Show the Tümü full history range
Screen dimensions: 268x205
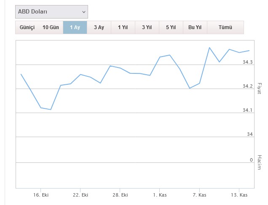coord(225,27)
